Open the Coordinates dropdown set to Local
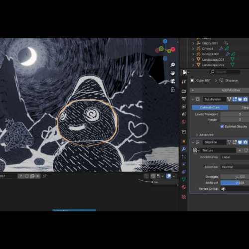This screenshot has width=249, height=249. [x=235, y=157]
